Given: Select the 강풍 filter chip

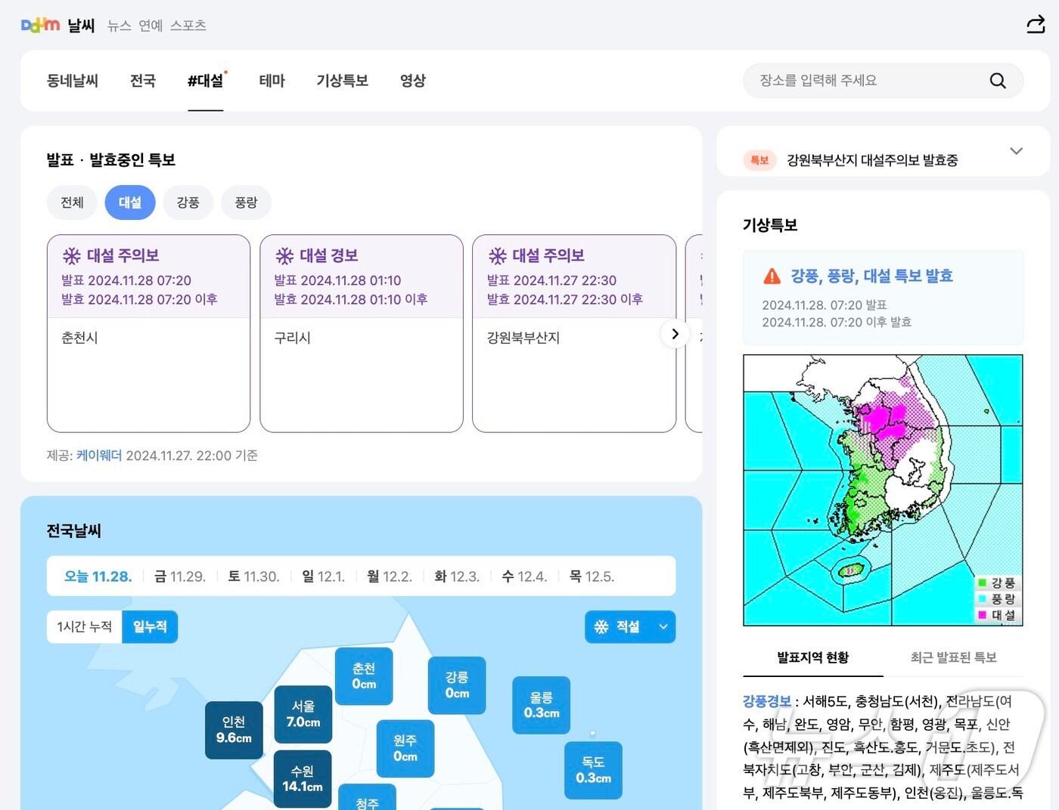Looking at the screenshot, I should [x=188, y=202].
